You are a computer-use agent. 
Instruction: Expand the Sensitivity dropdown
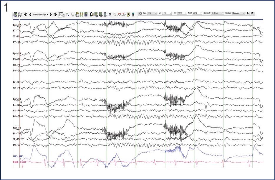[218, 13]
